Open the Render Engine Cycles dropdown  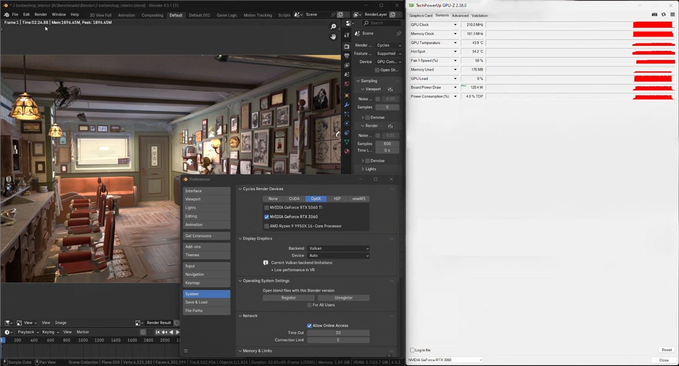388,45
